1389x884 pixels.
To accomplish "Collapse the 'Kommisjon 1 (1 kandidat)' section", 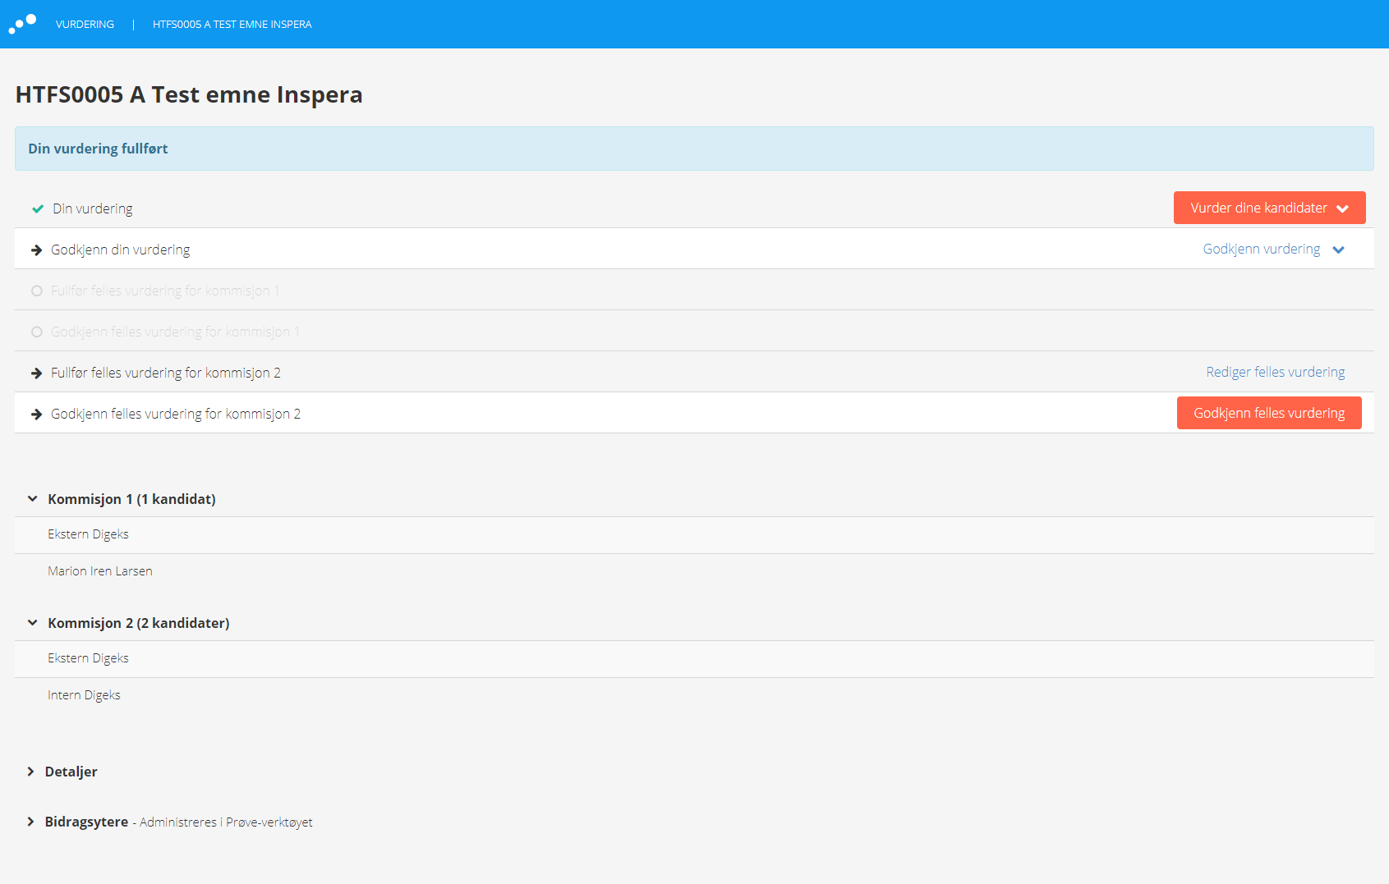I will (x=33, y=499).
